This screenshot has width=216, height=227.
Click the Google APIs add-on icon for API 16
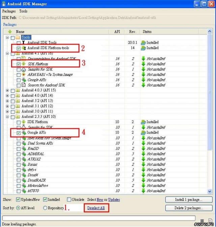tap(24, 80)
